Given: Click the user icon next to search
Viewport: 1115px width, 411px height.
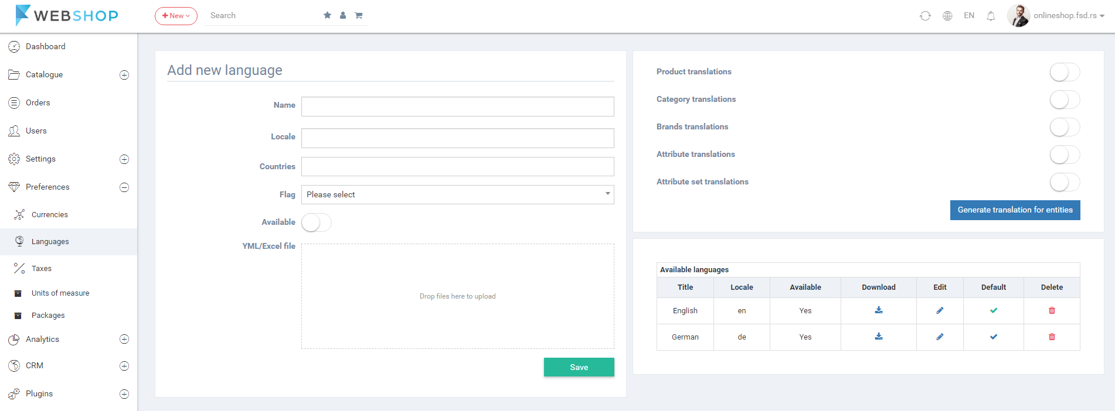Looking at the screenshot, I should click(343, 15).
